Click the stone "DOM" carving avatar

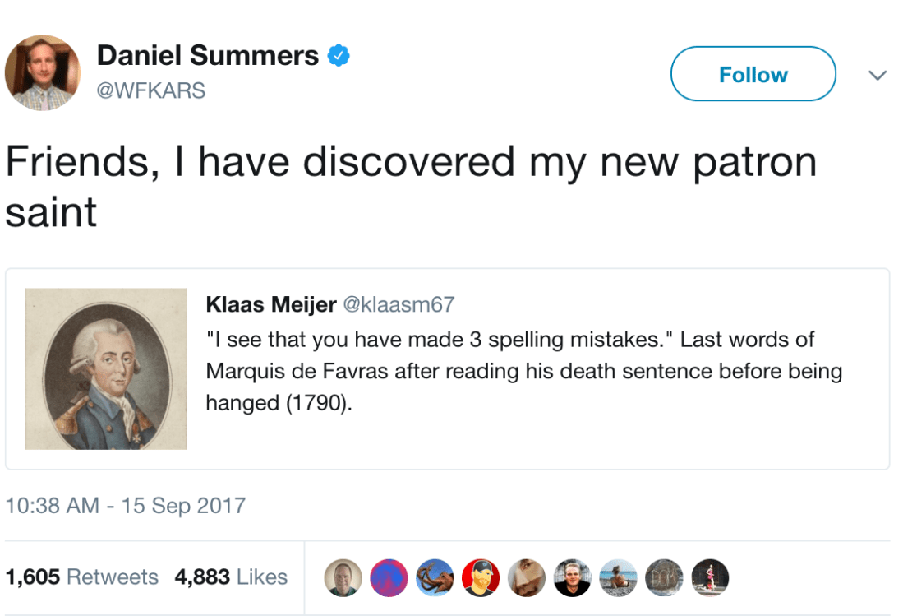click(x=661, y=577)
